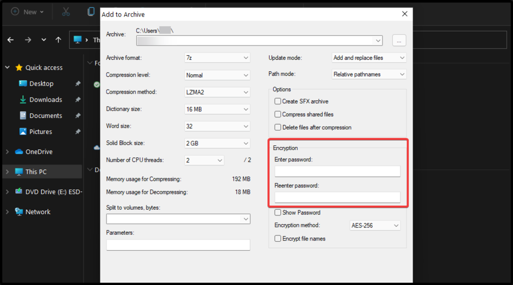Open the Archive format dropdown
The width and height of the screenshot is (513, 285).
pos(217,58)
